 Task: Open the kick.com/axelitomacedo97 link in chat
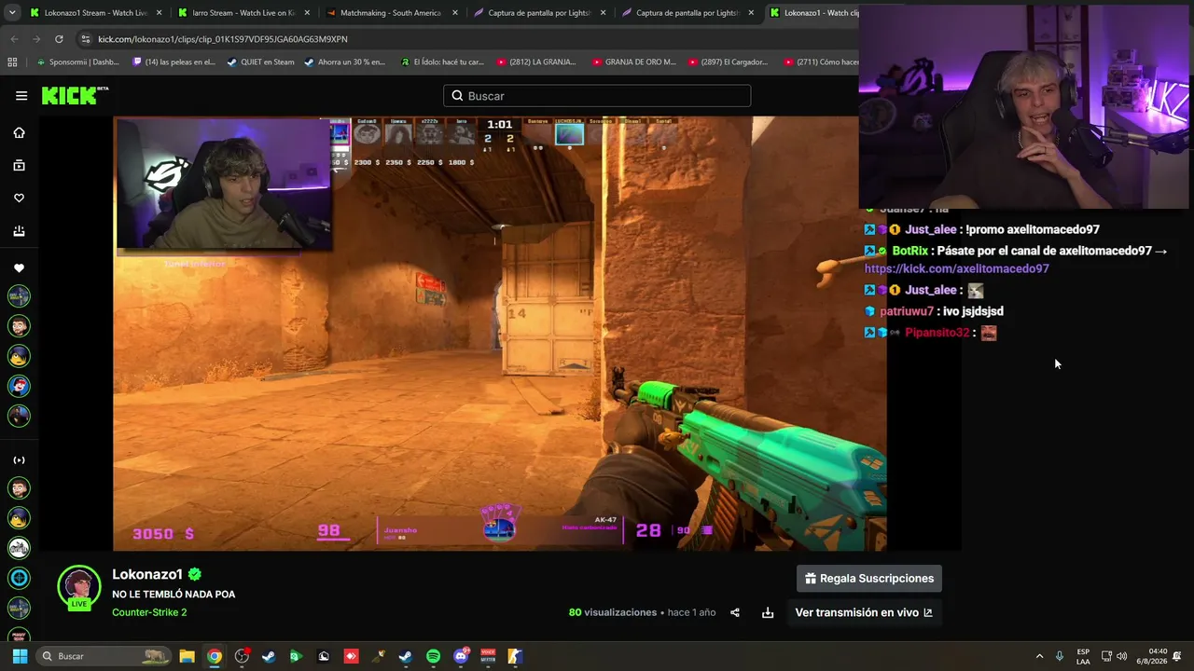(x=956, y=268)
